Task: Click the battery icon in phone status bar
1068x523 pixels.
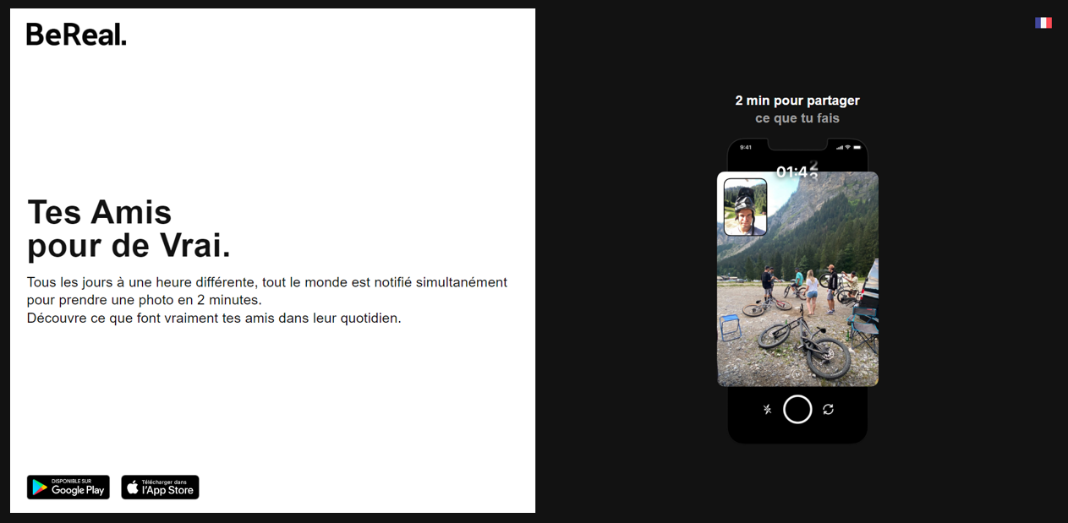Action: pyautogui.click(x=857, y=147)
